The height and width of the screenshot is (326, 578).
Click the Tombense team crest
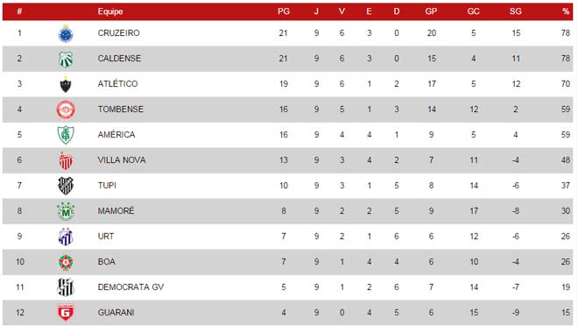coord(66,110)
